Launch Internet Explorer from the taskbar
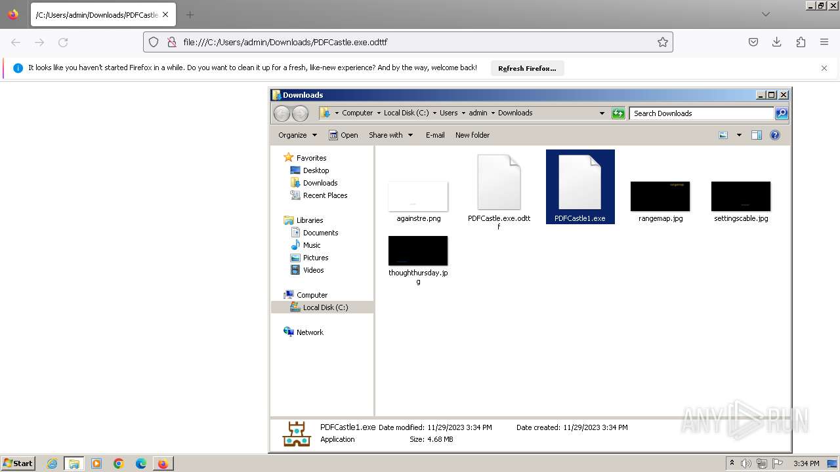 pyautogui.click(x=52, y=463)
